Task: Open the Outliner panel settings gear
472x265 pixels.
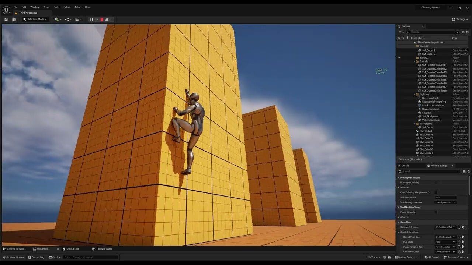Action: coord(467,32)
